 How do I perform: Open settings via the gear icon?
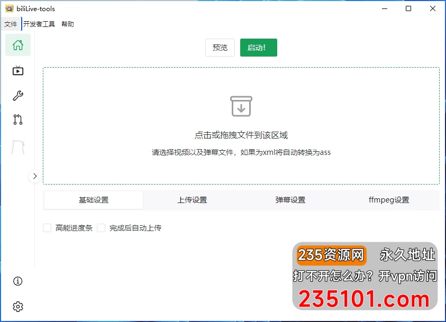(x=17, y=306)
